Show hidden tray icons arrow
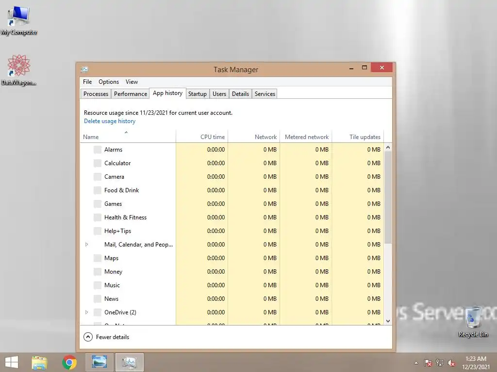 (x=416, y=363)
